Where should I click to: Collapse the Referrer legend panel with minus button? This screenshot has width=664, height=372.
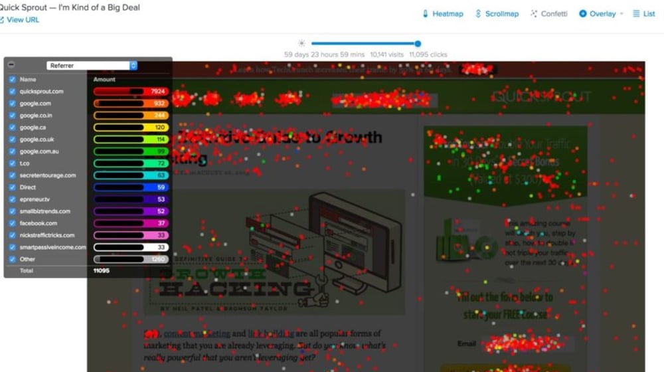click(x=11, y=65)
